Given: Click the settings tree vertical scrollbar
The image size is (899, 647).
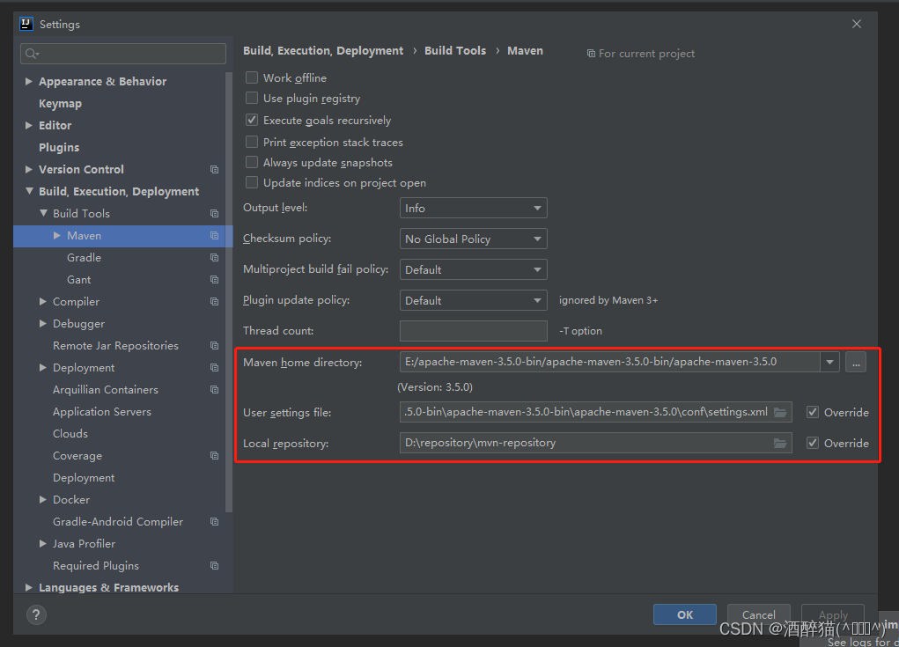Looking at the screenshot, I should pyautogui.click(x=229, y=292).
